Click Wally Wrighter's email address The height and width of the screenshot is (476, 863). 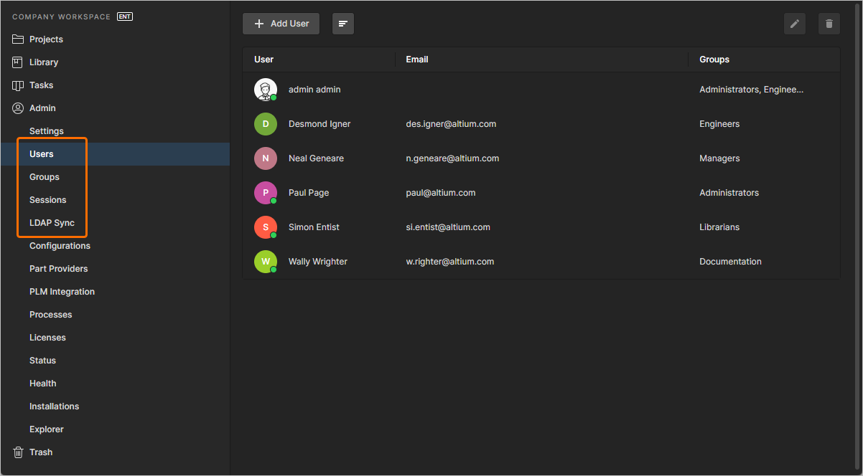click(449, 261)
